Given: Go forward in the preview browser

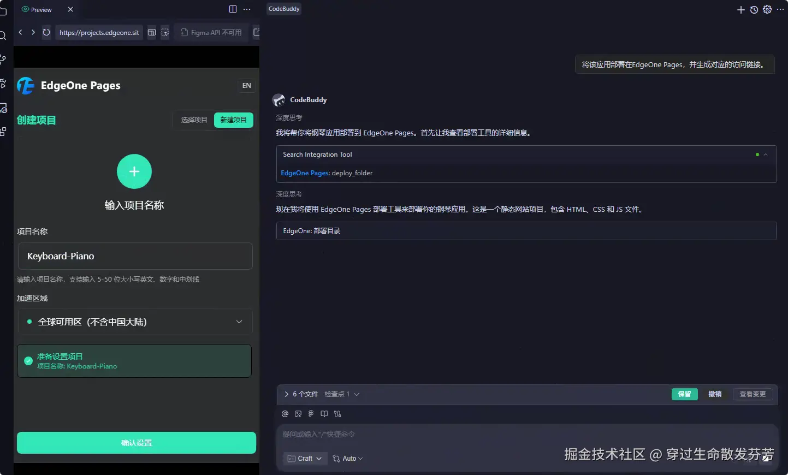Looking at the screenshot, I should (x=33, y=32).
